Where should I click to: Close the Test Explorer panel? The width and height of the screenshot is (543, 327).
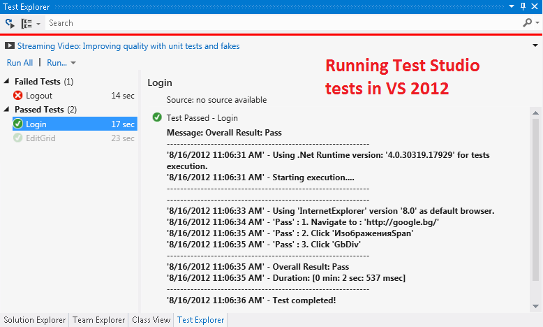(x=535, y=6)
